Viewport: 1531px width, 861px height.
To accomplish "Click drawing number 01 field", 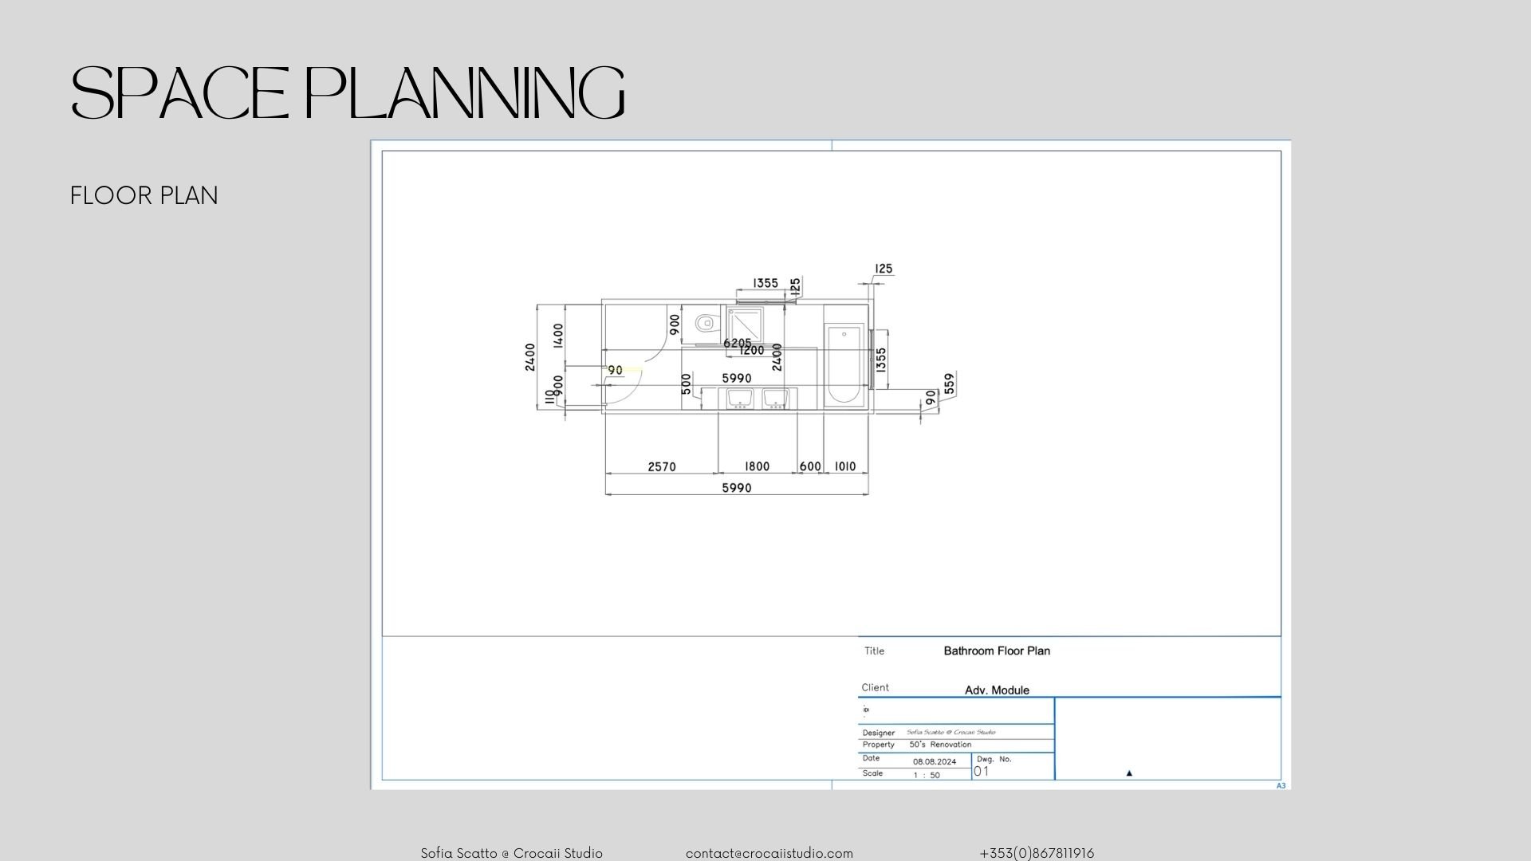I will click(x=981, y=771).
